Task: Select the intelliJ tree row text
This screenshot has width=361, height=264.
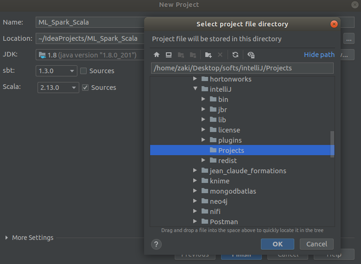Action: click(x=221, y=89)
